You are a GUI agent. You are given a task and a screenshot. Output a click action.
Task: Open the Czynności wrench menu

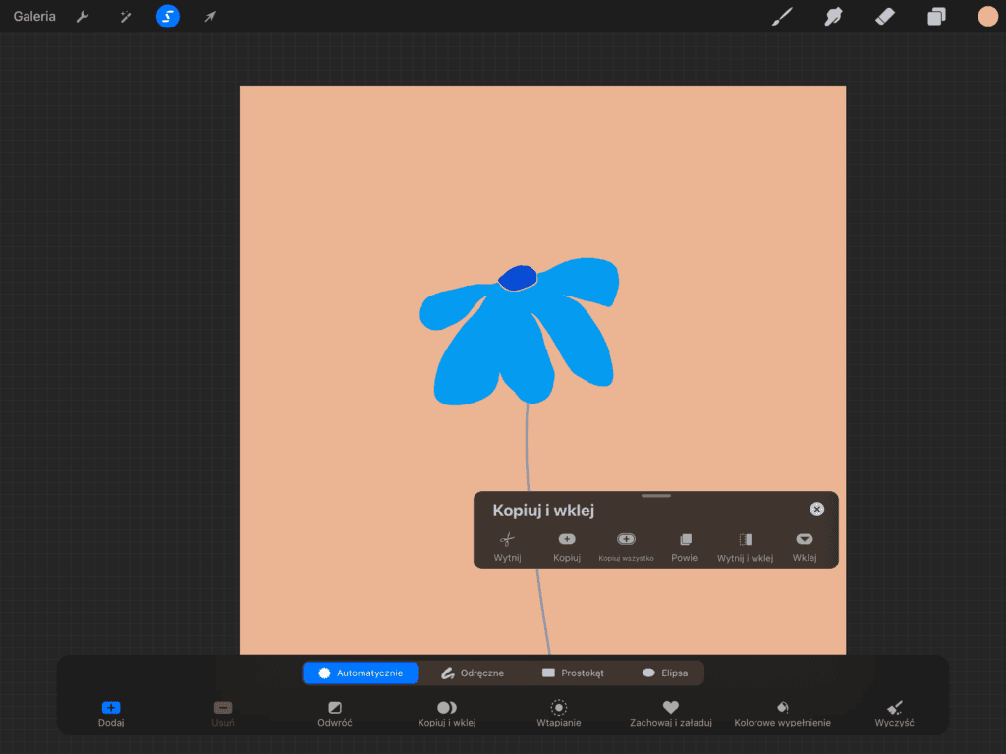tap(83, 16)
